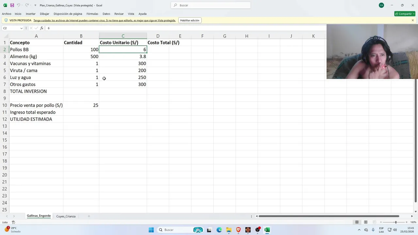
Task: Click cell "TOTAL INVERSION"
Action: click(x=36, y=91)
